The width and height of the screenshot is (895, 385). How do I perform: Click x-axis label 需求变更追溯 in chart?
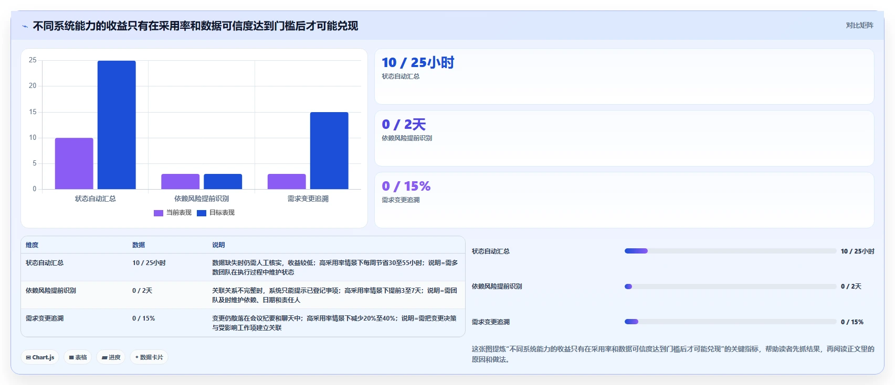(308, 199)
